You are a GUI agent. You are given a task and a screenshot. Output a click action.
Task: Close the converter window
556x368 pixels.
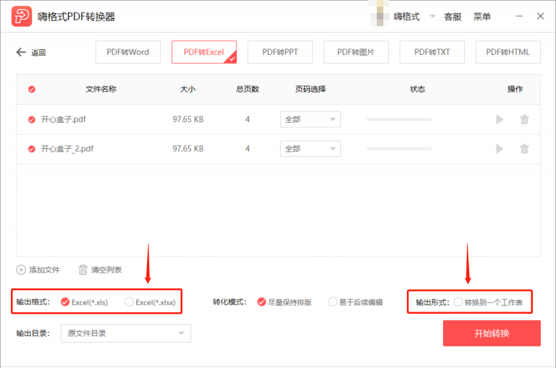(x=540, y=17)
